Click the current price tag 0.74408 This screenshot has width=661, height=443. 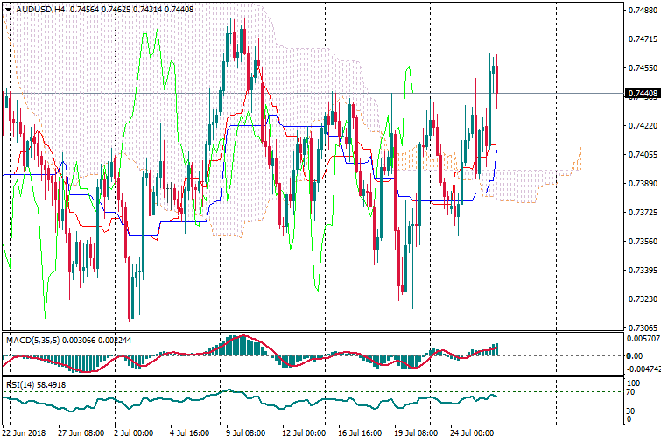coord(643,94)
